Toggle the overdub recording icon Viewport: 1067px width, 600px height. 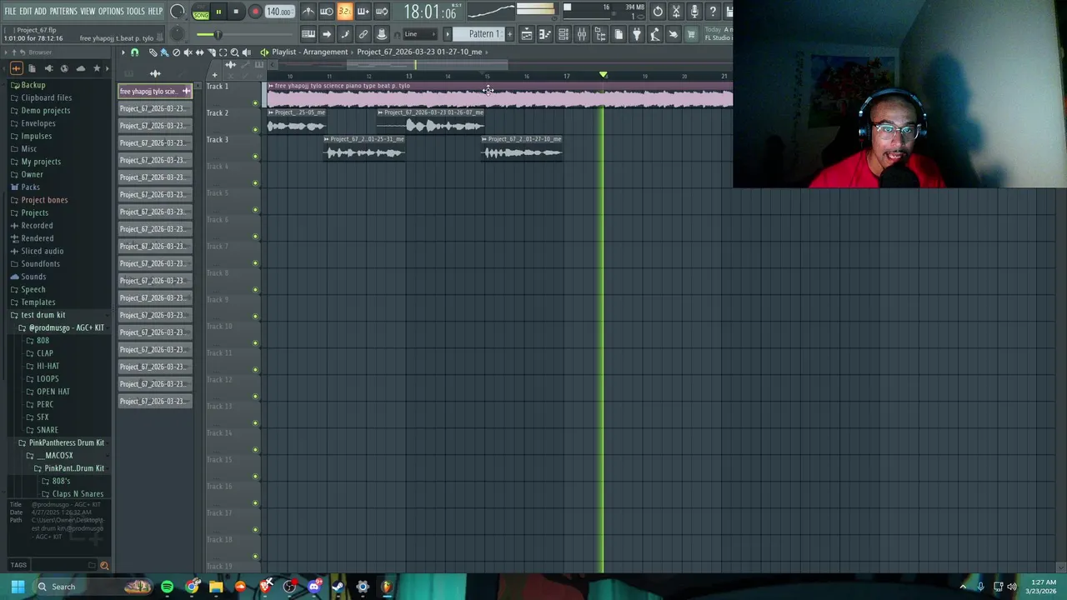coord(363,12)
